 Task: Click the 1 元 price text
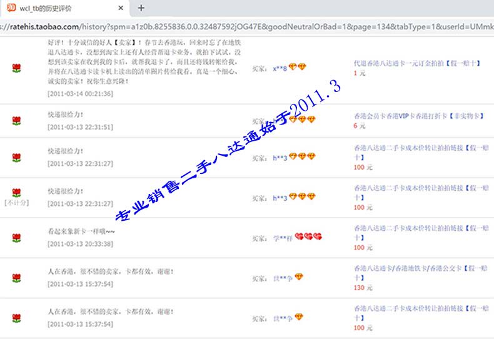pos(359,73)
